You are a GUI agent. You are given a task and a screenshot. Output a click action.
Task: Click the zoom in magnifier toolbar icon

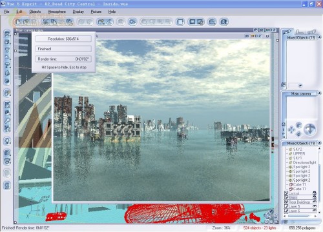[224, 22]
